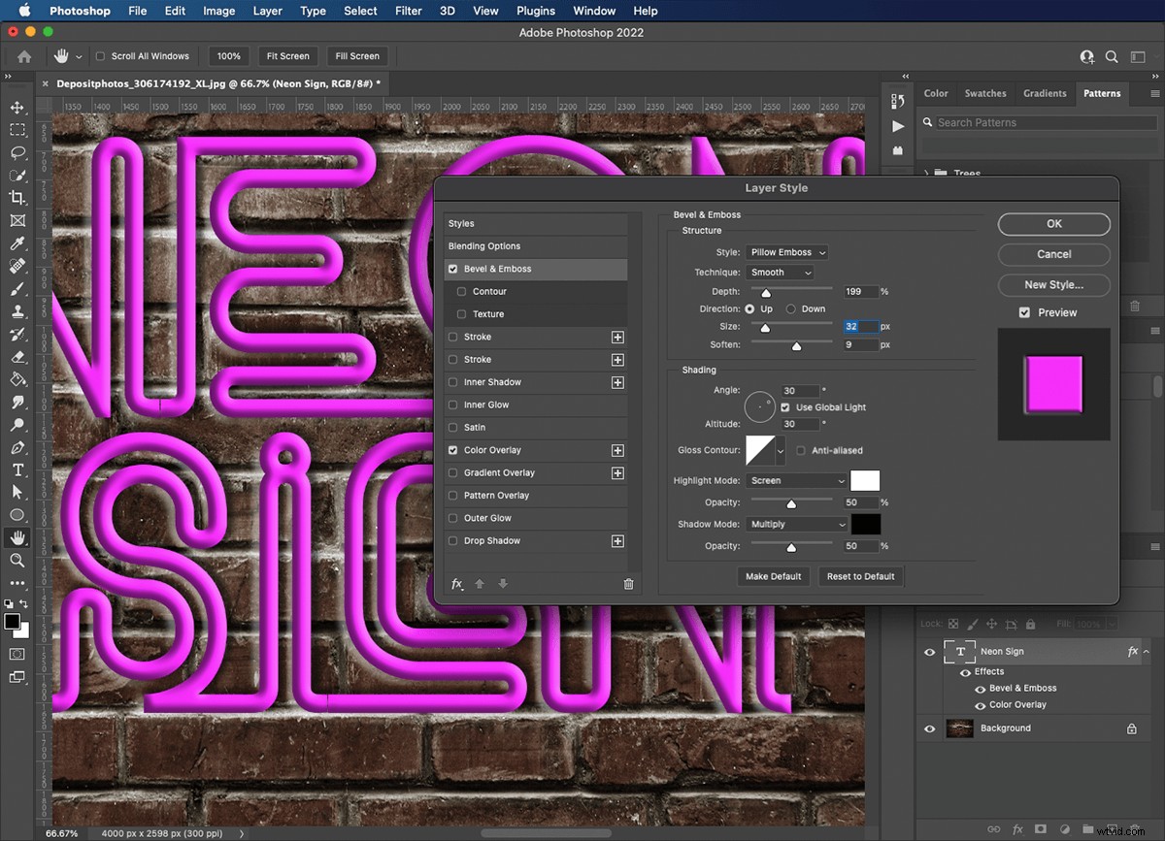
Task: Select the Type tool
Action: (15, 469)
